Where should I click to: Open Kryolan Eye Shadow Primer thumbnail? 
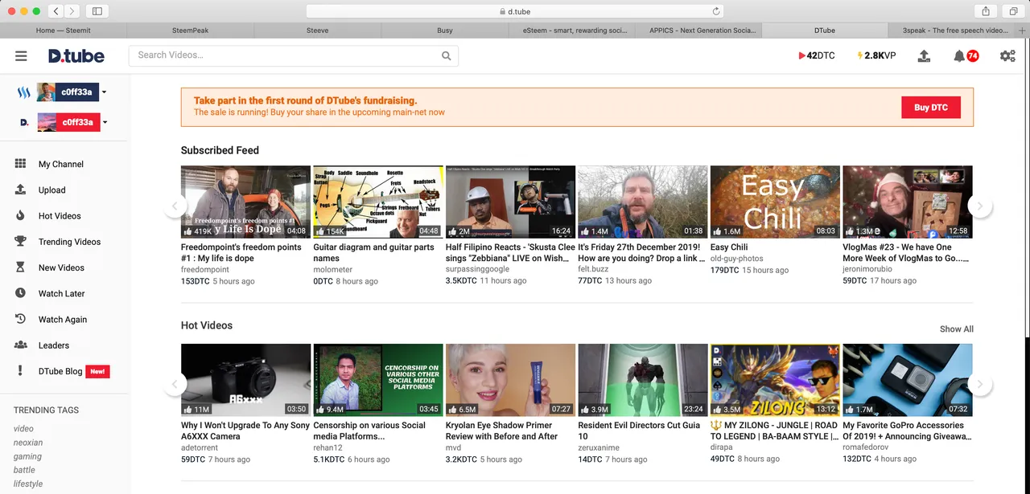(510, 380)
